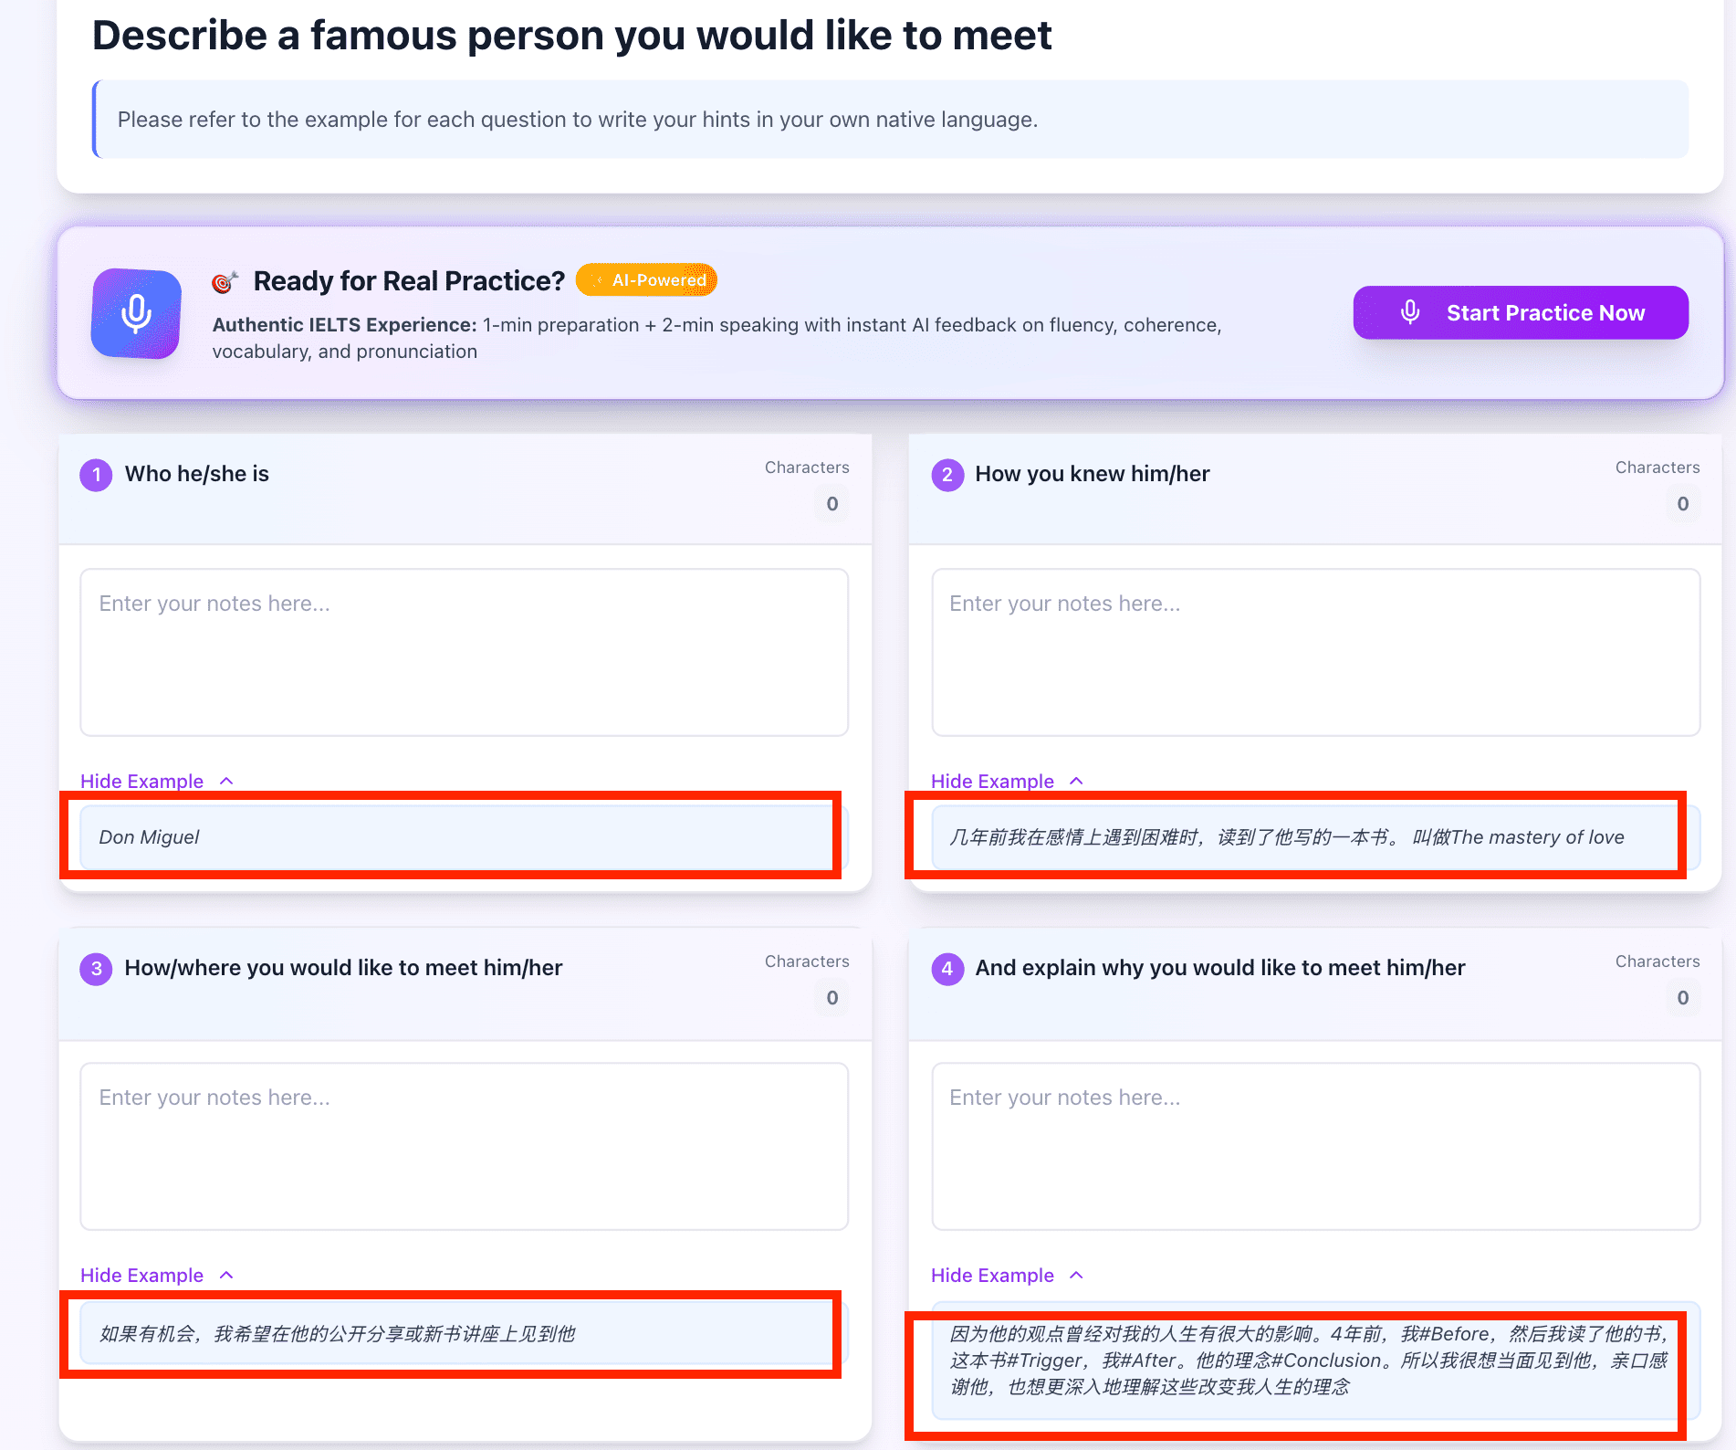Image resolution: width=1736 pixels, height=1450 pixels.
Task: Start Practice Now
Action: [x=1521, y=312]
